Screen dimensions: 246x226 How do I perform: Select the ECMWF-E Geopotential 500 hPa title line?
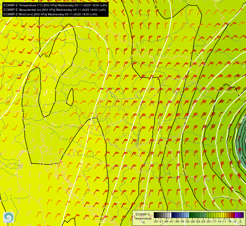pos(55,10)
